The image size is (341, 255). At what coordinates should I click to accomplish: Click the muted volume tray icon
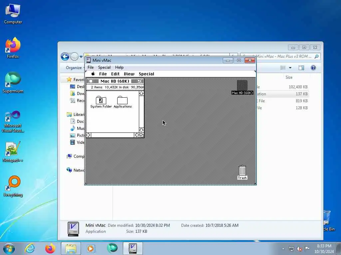[299, 249]
